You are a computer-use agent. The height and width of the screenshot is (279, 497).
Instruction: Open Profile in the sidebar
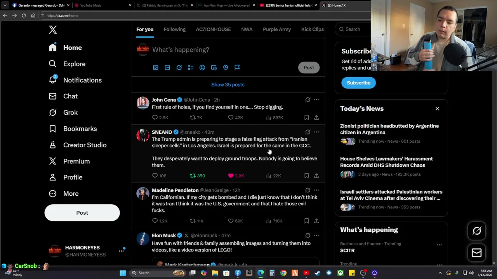(x=65, y=177)
